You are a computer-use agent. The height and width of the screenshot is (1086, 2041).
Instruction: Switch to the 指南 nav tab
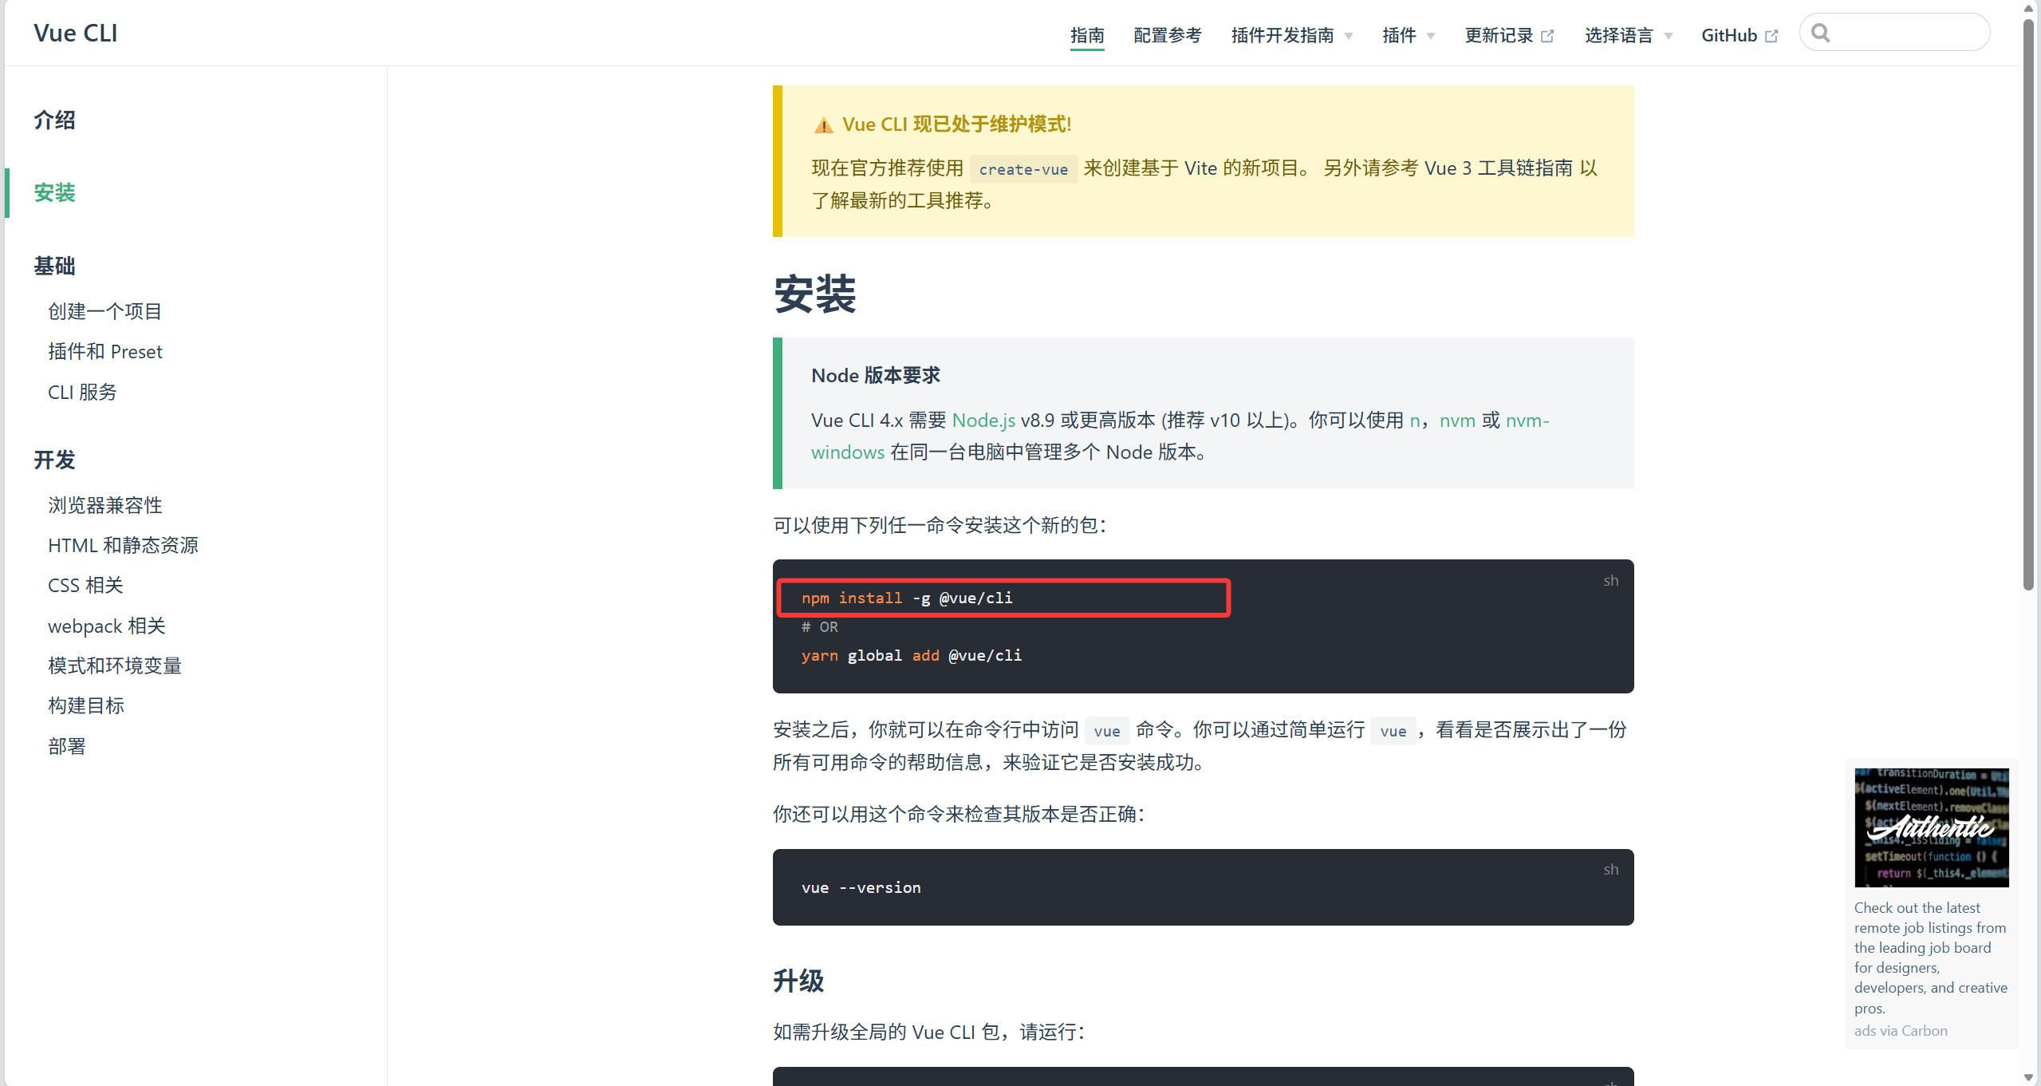(x=1087, y=35)
